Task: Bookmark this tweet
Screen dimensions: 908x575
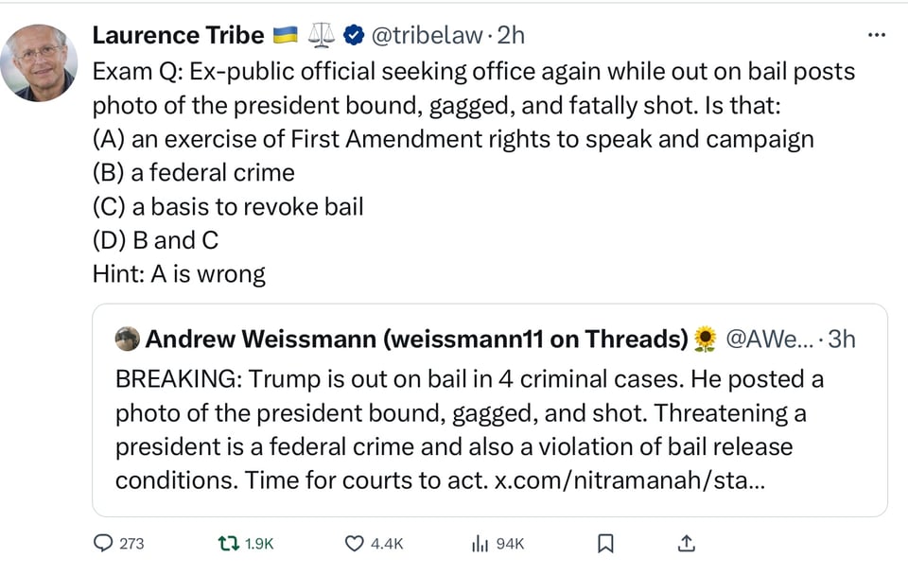Action: point(605,543)
